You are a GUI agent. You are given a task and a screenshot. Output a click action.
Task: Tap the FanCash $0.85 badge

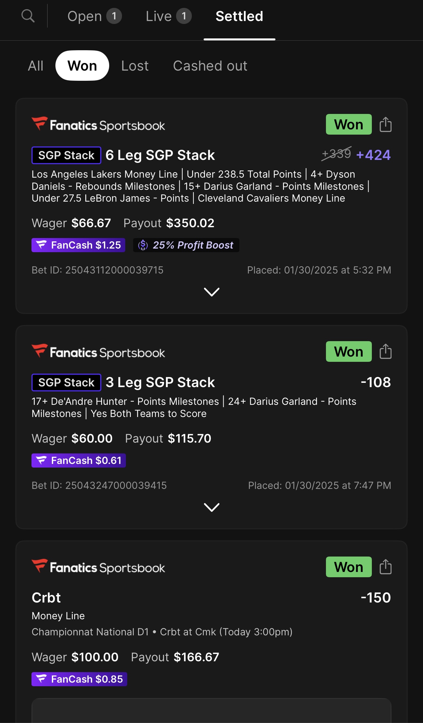[79, 679]
